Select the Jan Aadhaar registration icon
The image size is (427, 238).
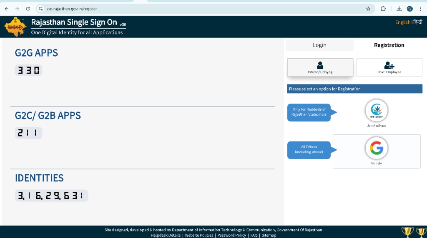[x=377, y=111]
